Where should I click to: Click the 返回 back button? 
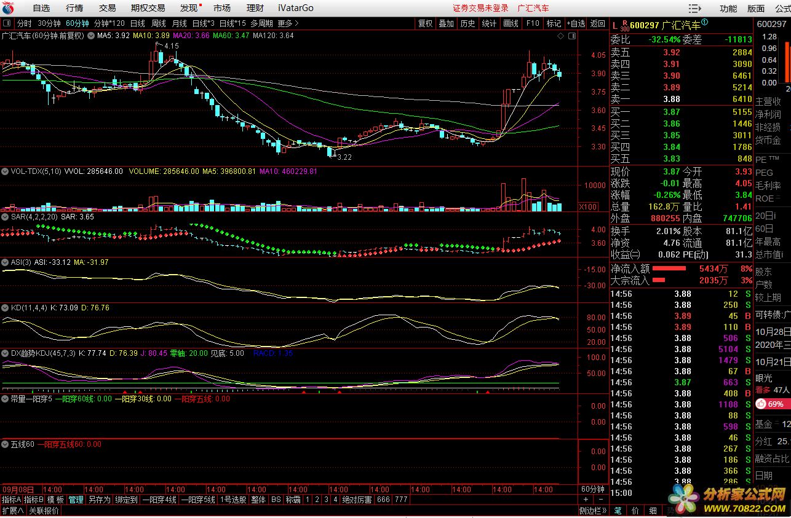coord(598,23)
